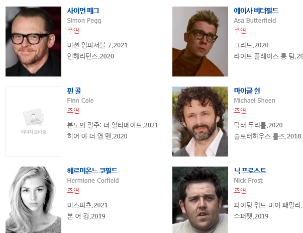
Task: Select filmography entry 히어 아 더 영 맨,2020
Action: [97, 136]
